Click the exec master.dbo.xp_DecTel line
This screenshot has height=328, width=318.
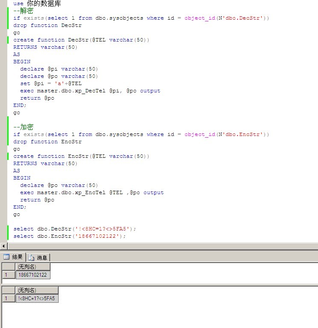pos(90,91)
